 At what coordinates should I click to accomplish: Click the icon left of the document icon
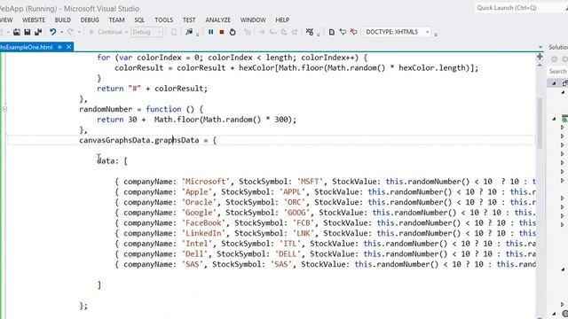click(x=310, y=32)
